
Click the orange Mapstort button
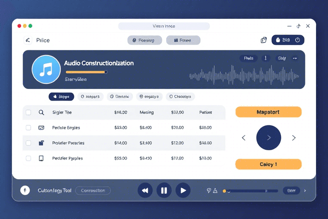click(x=268, y=112)
